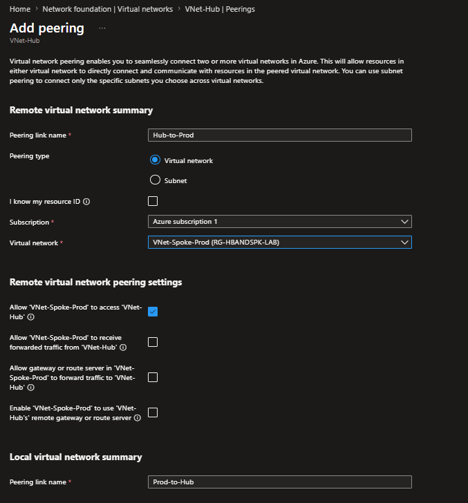Open the ellipsis menu beside Add peering
The image size is (468, 503).
pyautogui.click(x=102, y=28)
